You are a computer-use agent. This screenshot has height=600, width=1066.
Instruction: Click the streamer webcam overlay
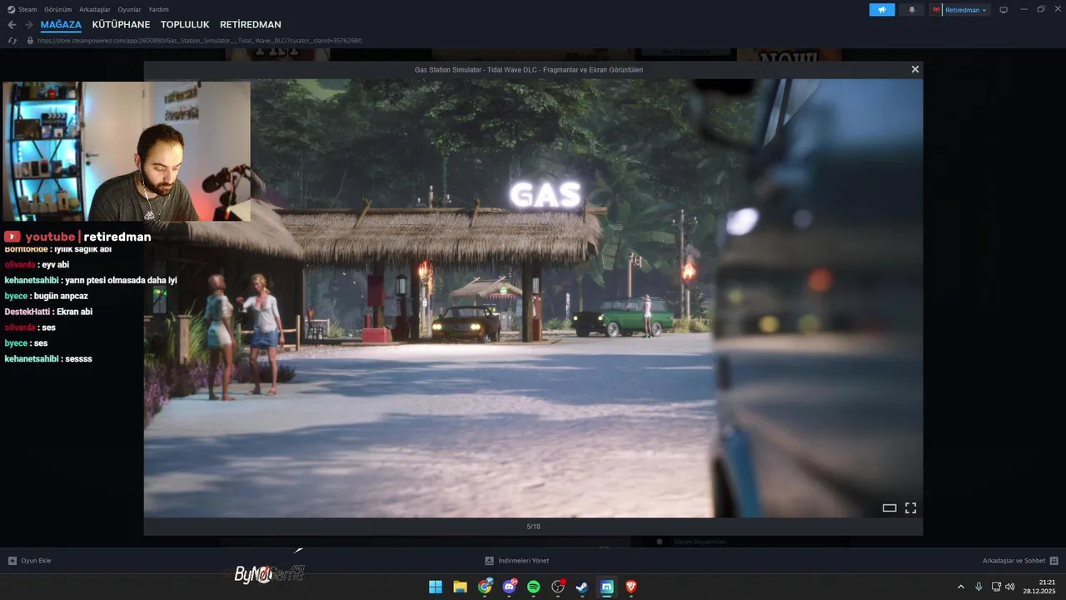127,151
